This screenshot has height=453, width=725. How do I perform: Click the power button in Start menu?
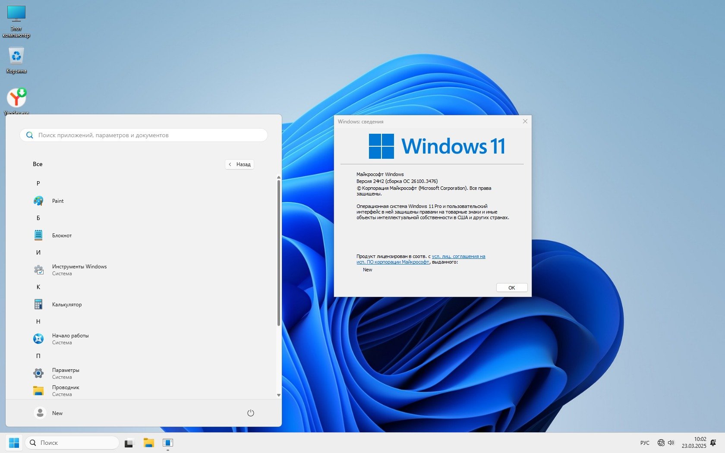pyautogui.click(x=250, y=413)
